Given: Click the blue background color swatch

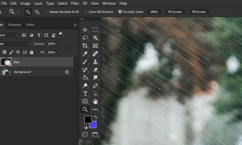Looking at the screenshot, I should click(x=93, y=125).
